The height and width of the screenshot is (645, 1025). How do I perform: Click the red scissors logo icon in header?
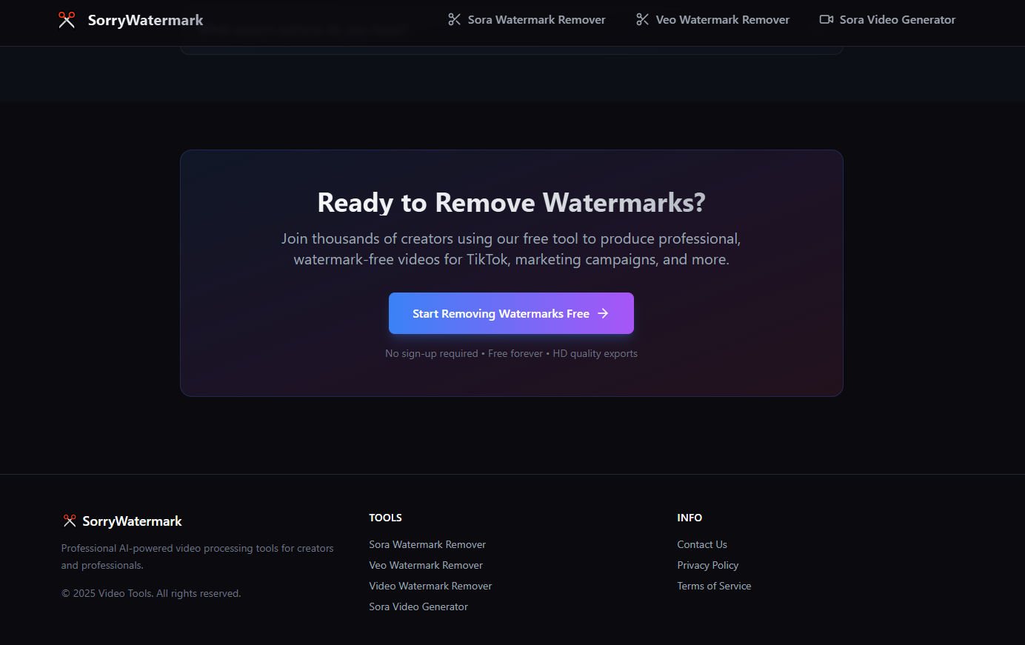pos(67,20)
